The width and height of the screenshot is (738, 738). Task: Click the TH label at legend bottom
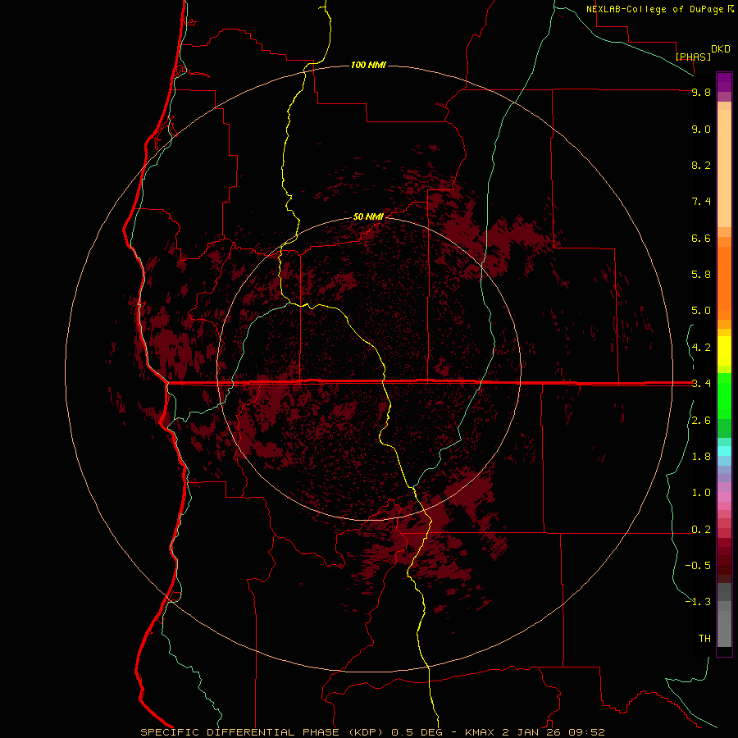[704, 638]
